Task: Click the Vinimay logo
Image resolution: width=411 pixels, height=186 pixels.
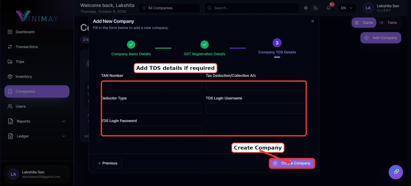Action: click(37, 16)
